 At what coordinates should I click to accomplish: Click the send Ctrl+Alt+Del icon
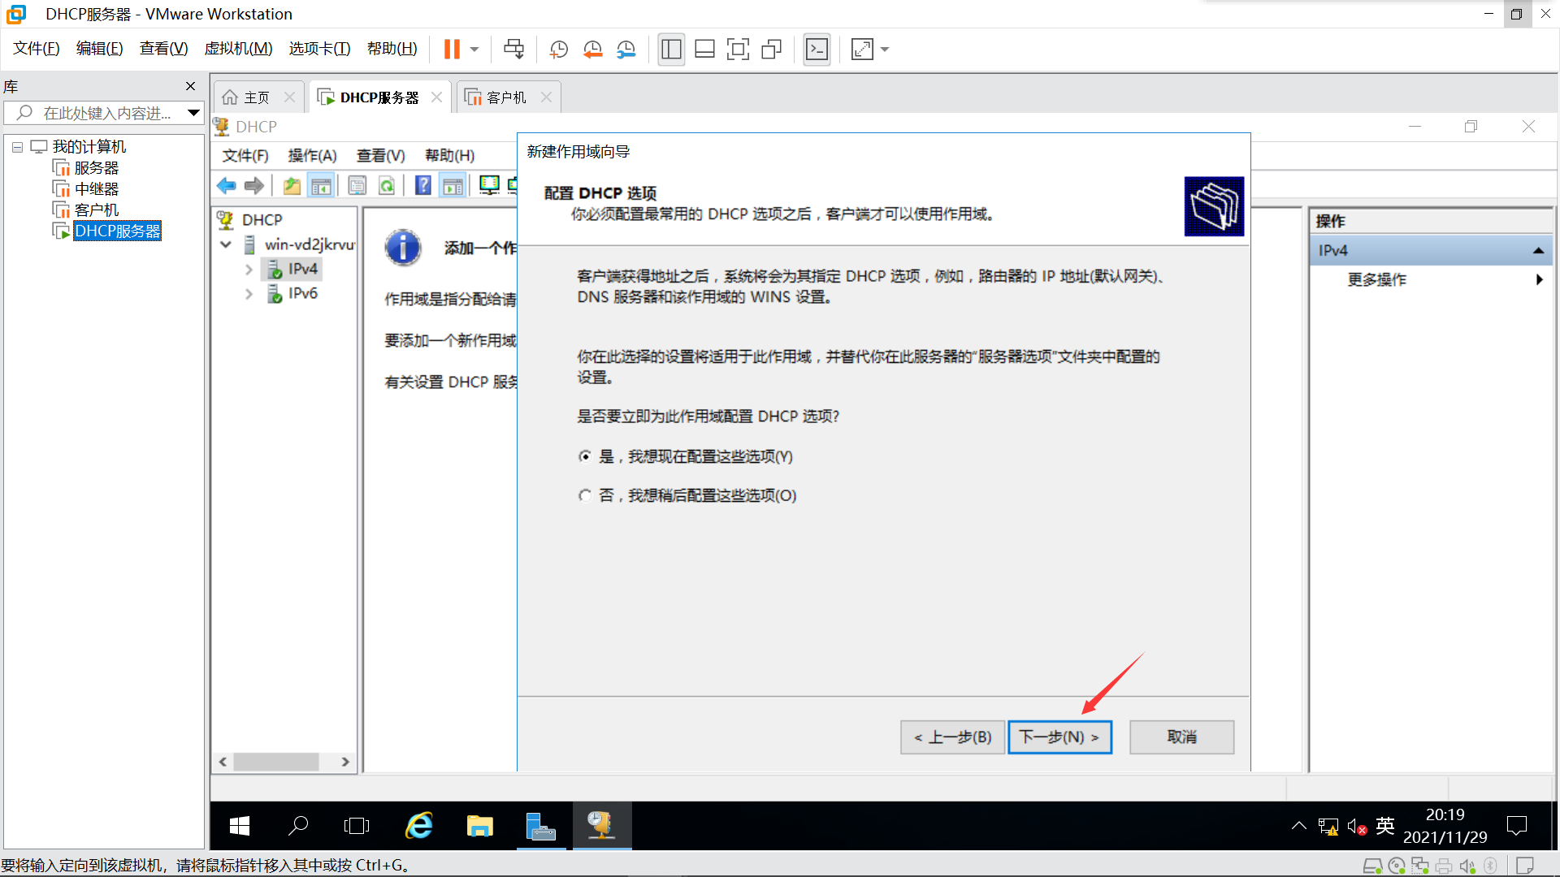pos(513,50)
